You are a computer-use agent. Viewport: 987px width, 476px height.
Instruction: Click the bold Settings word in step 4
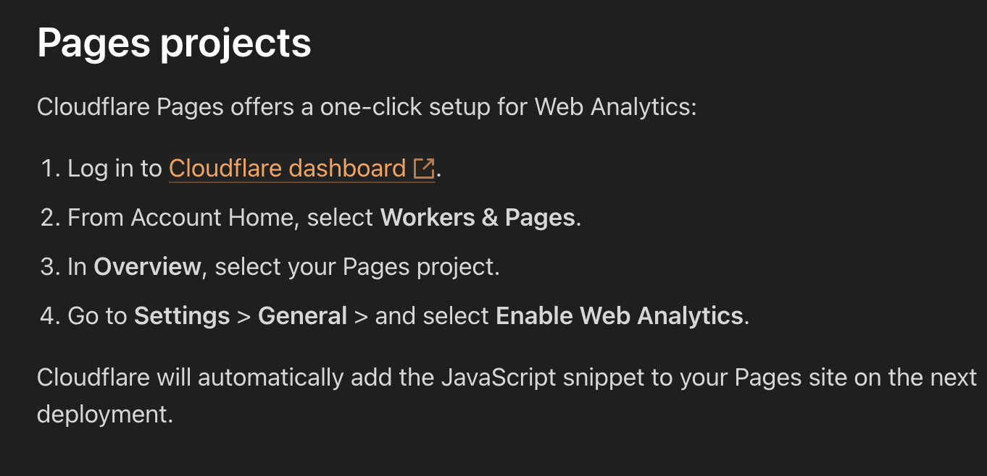click(x=182, y=316)
